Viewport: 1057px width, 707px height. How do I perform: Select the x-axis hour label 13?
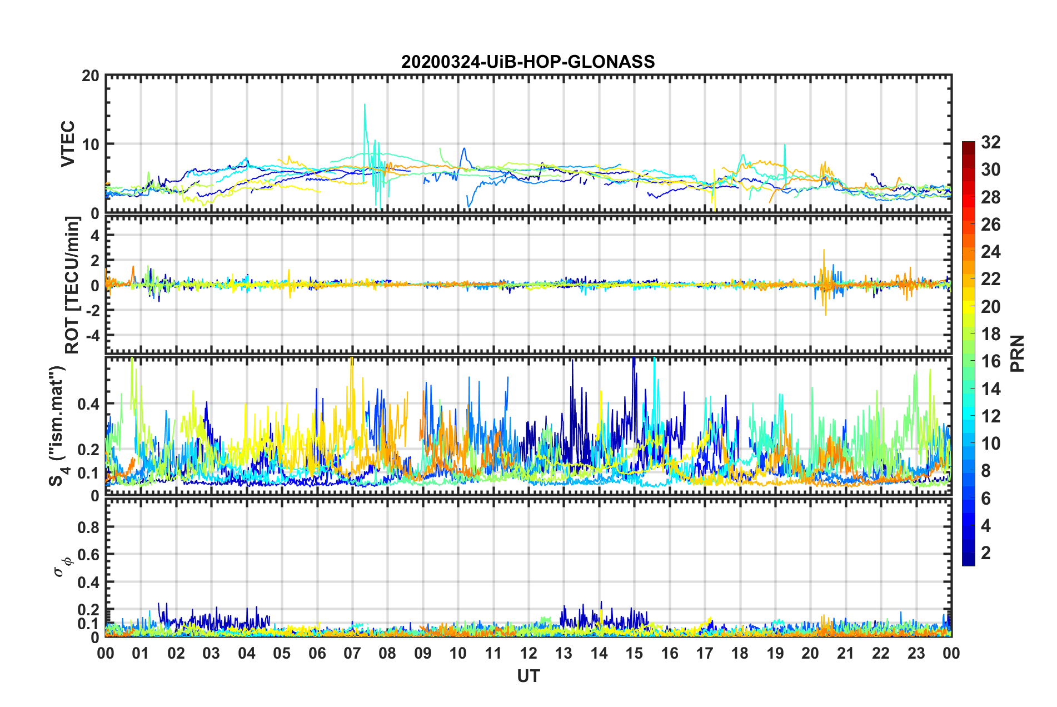[x=564, y=653]
